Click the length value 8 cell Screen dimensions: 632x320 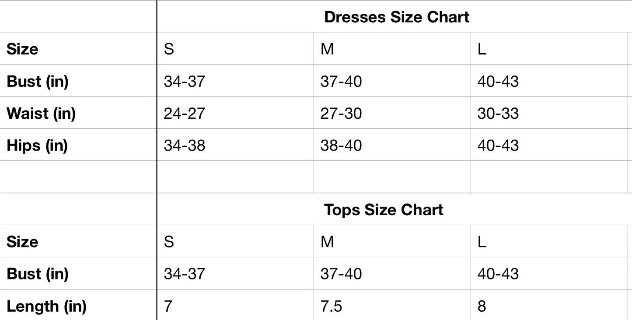[482, 306]
